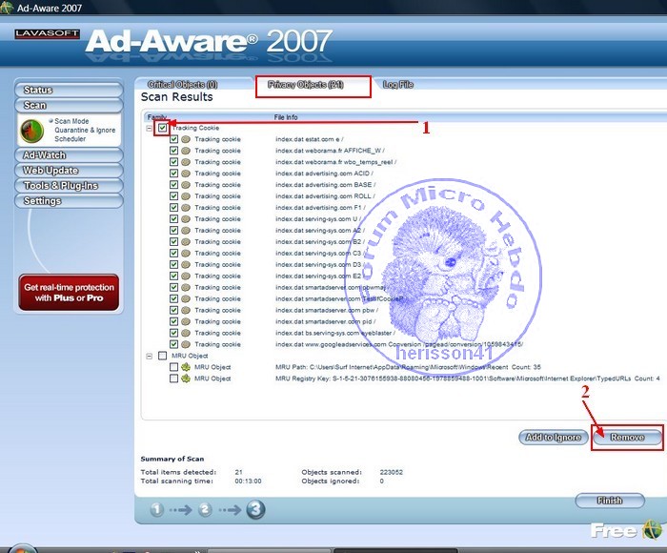Open Quarantine & Ignore link
The height and width of the screenshot is (553, 667).
(85, 130)
